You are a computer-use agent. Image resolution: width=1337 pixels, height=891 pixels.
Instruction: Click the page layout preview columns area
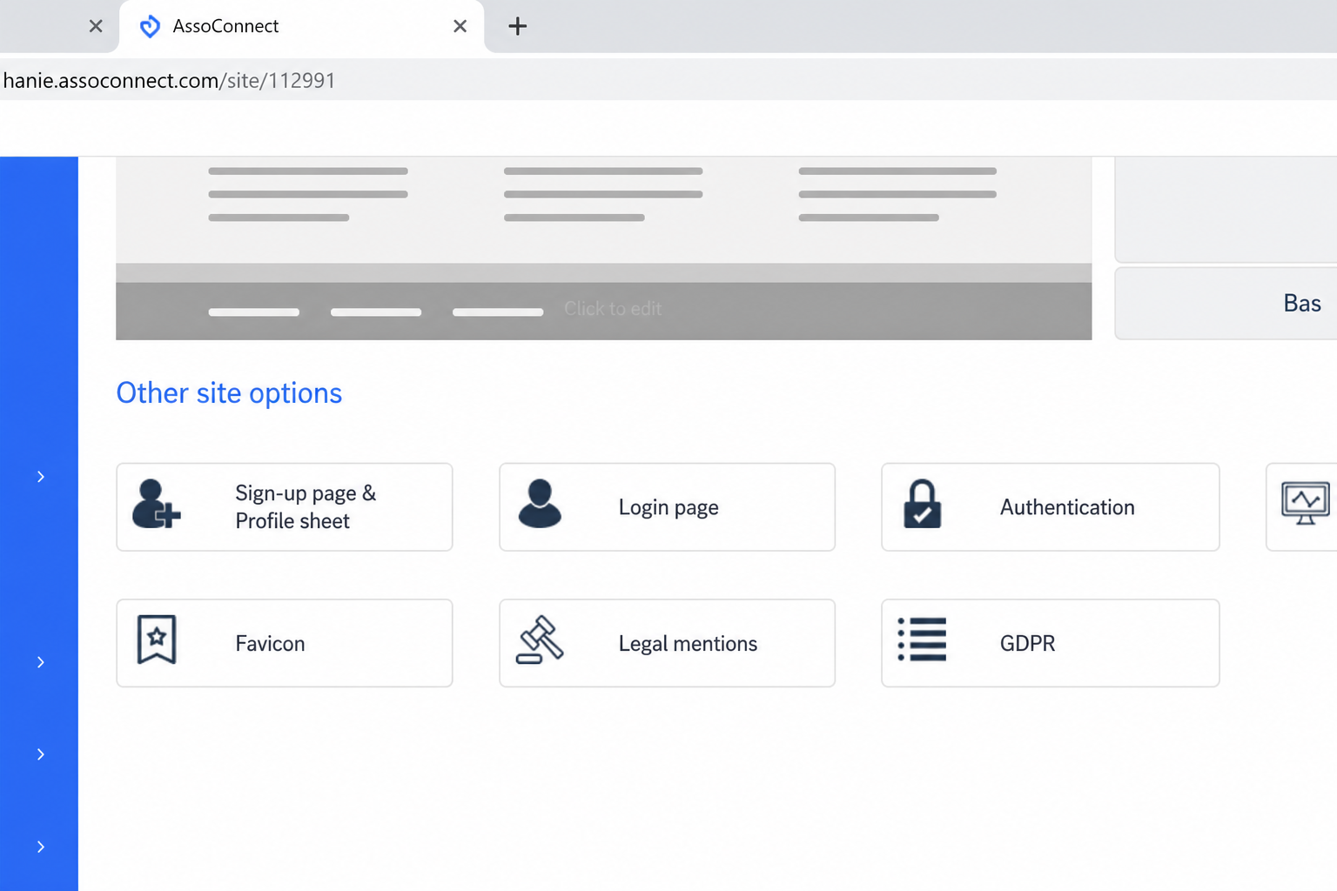(603, 210)
